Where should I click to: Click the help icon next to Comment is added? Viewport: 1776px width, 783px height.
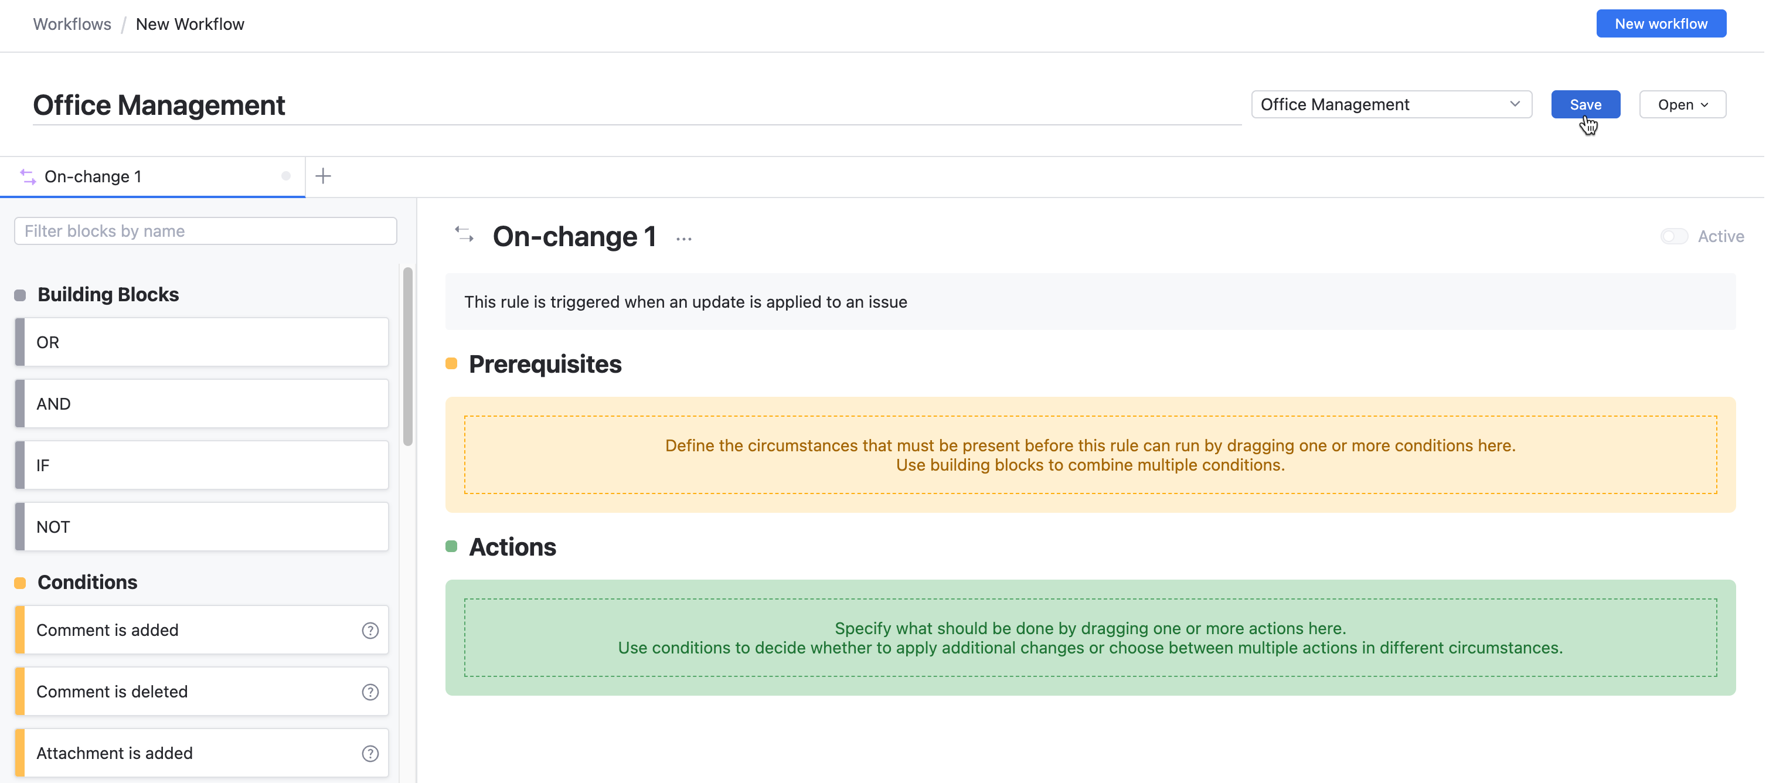point(371,629)
